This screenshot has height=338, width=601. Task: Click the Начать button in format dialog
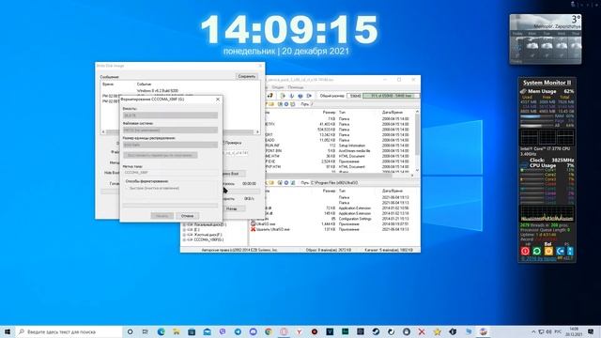162,216
